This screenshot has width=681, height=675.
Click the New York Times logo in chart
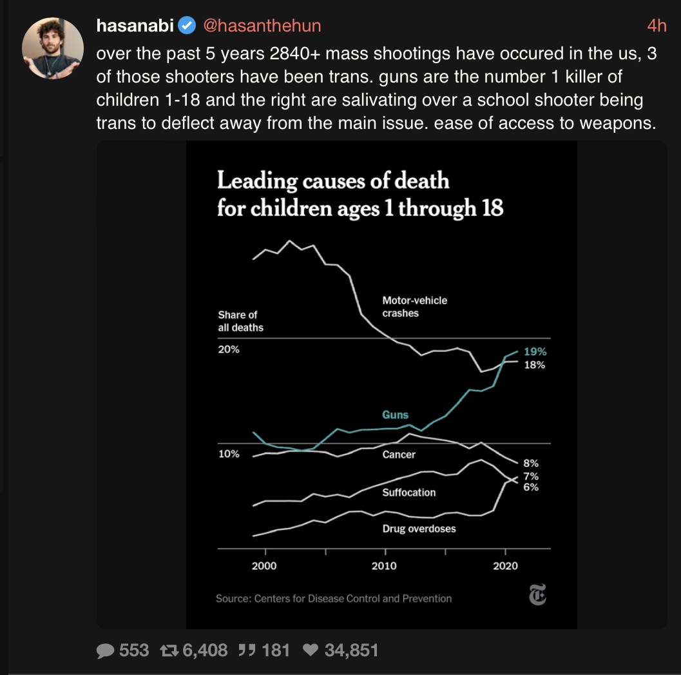pos(537,594)
